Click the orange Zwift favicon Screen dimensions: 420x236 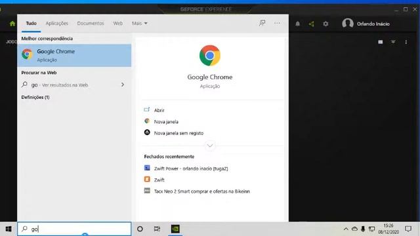[147, 179]
